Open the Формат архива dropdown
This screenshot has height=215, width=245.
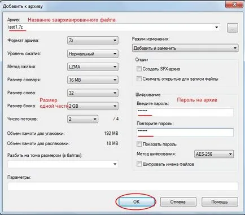93,41
